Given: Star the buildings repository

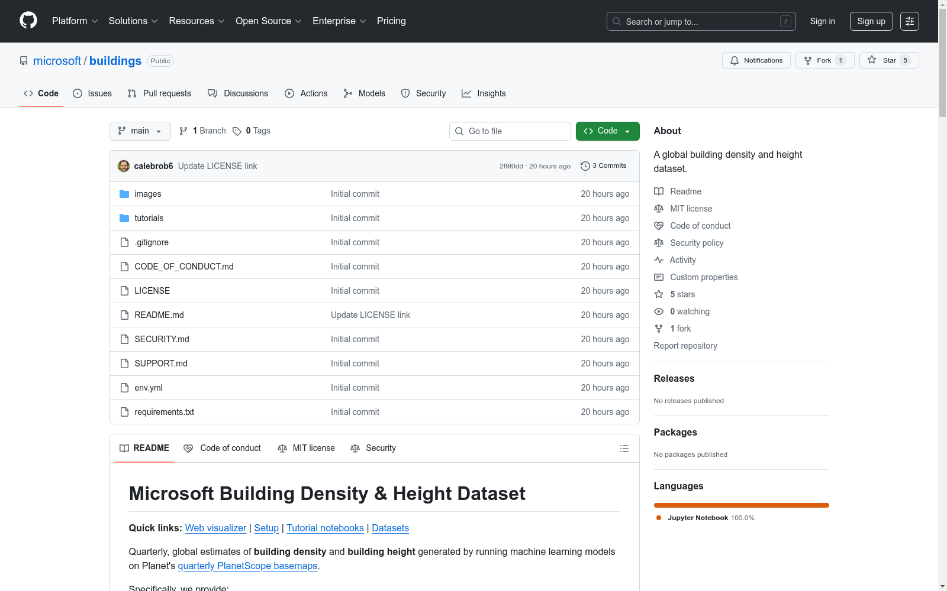Looking at the screenshot, I should 888,60.
